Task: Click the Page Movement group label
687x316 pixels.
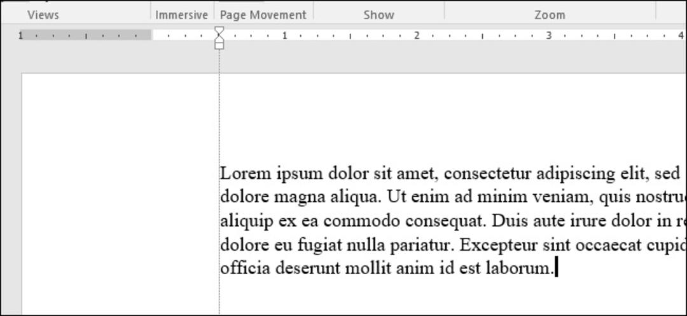Action: click(263, 15)
